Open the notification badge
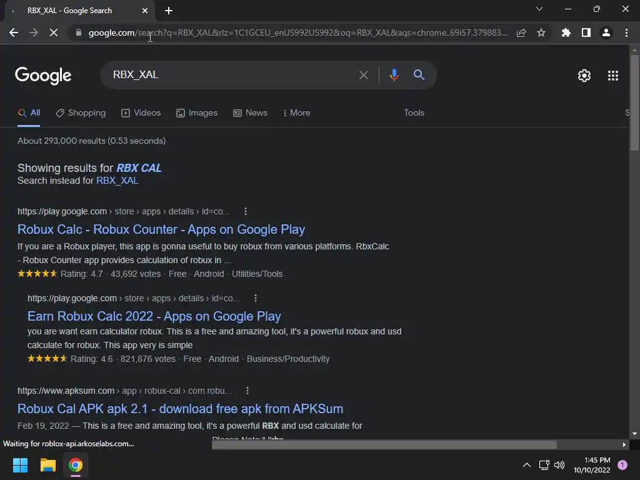The image size is (640, 480). click(x=622, y=465)
